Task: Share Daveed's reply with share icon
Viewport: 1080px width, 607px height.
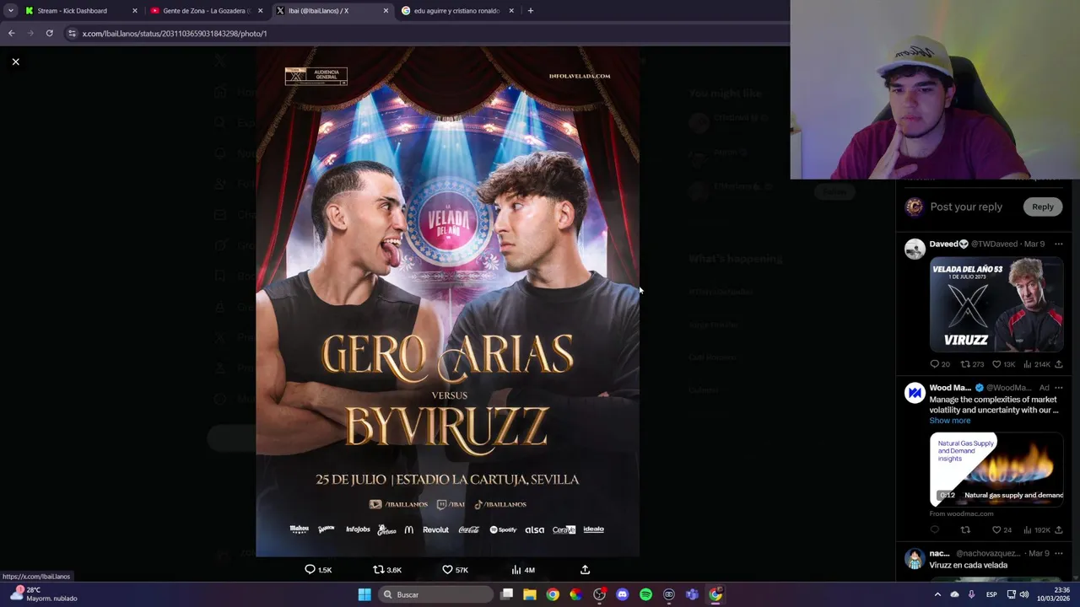Action: (x=1059, y=364)
